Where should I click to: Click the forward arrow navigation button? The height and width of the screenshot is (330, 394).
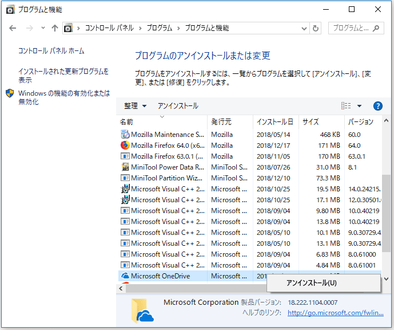coord(29,28)
